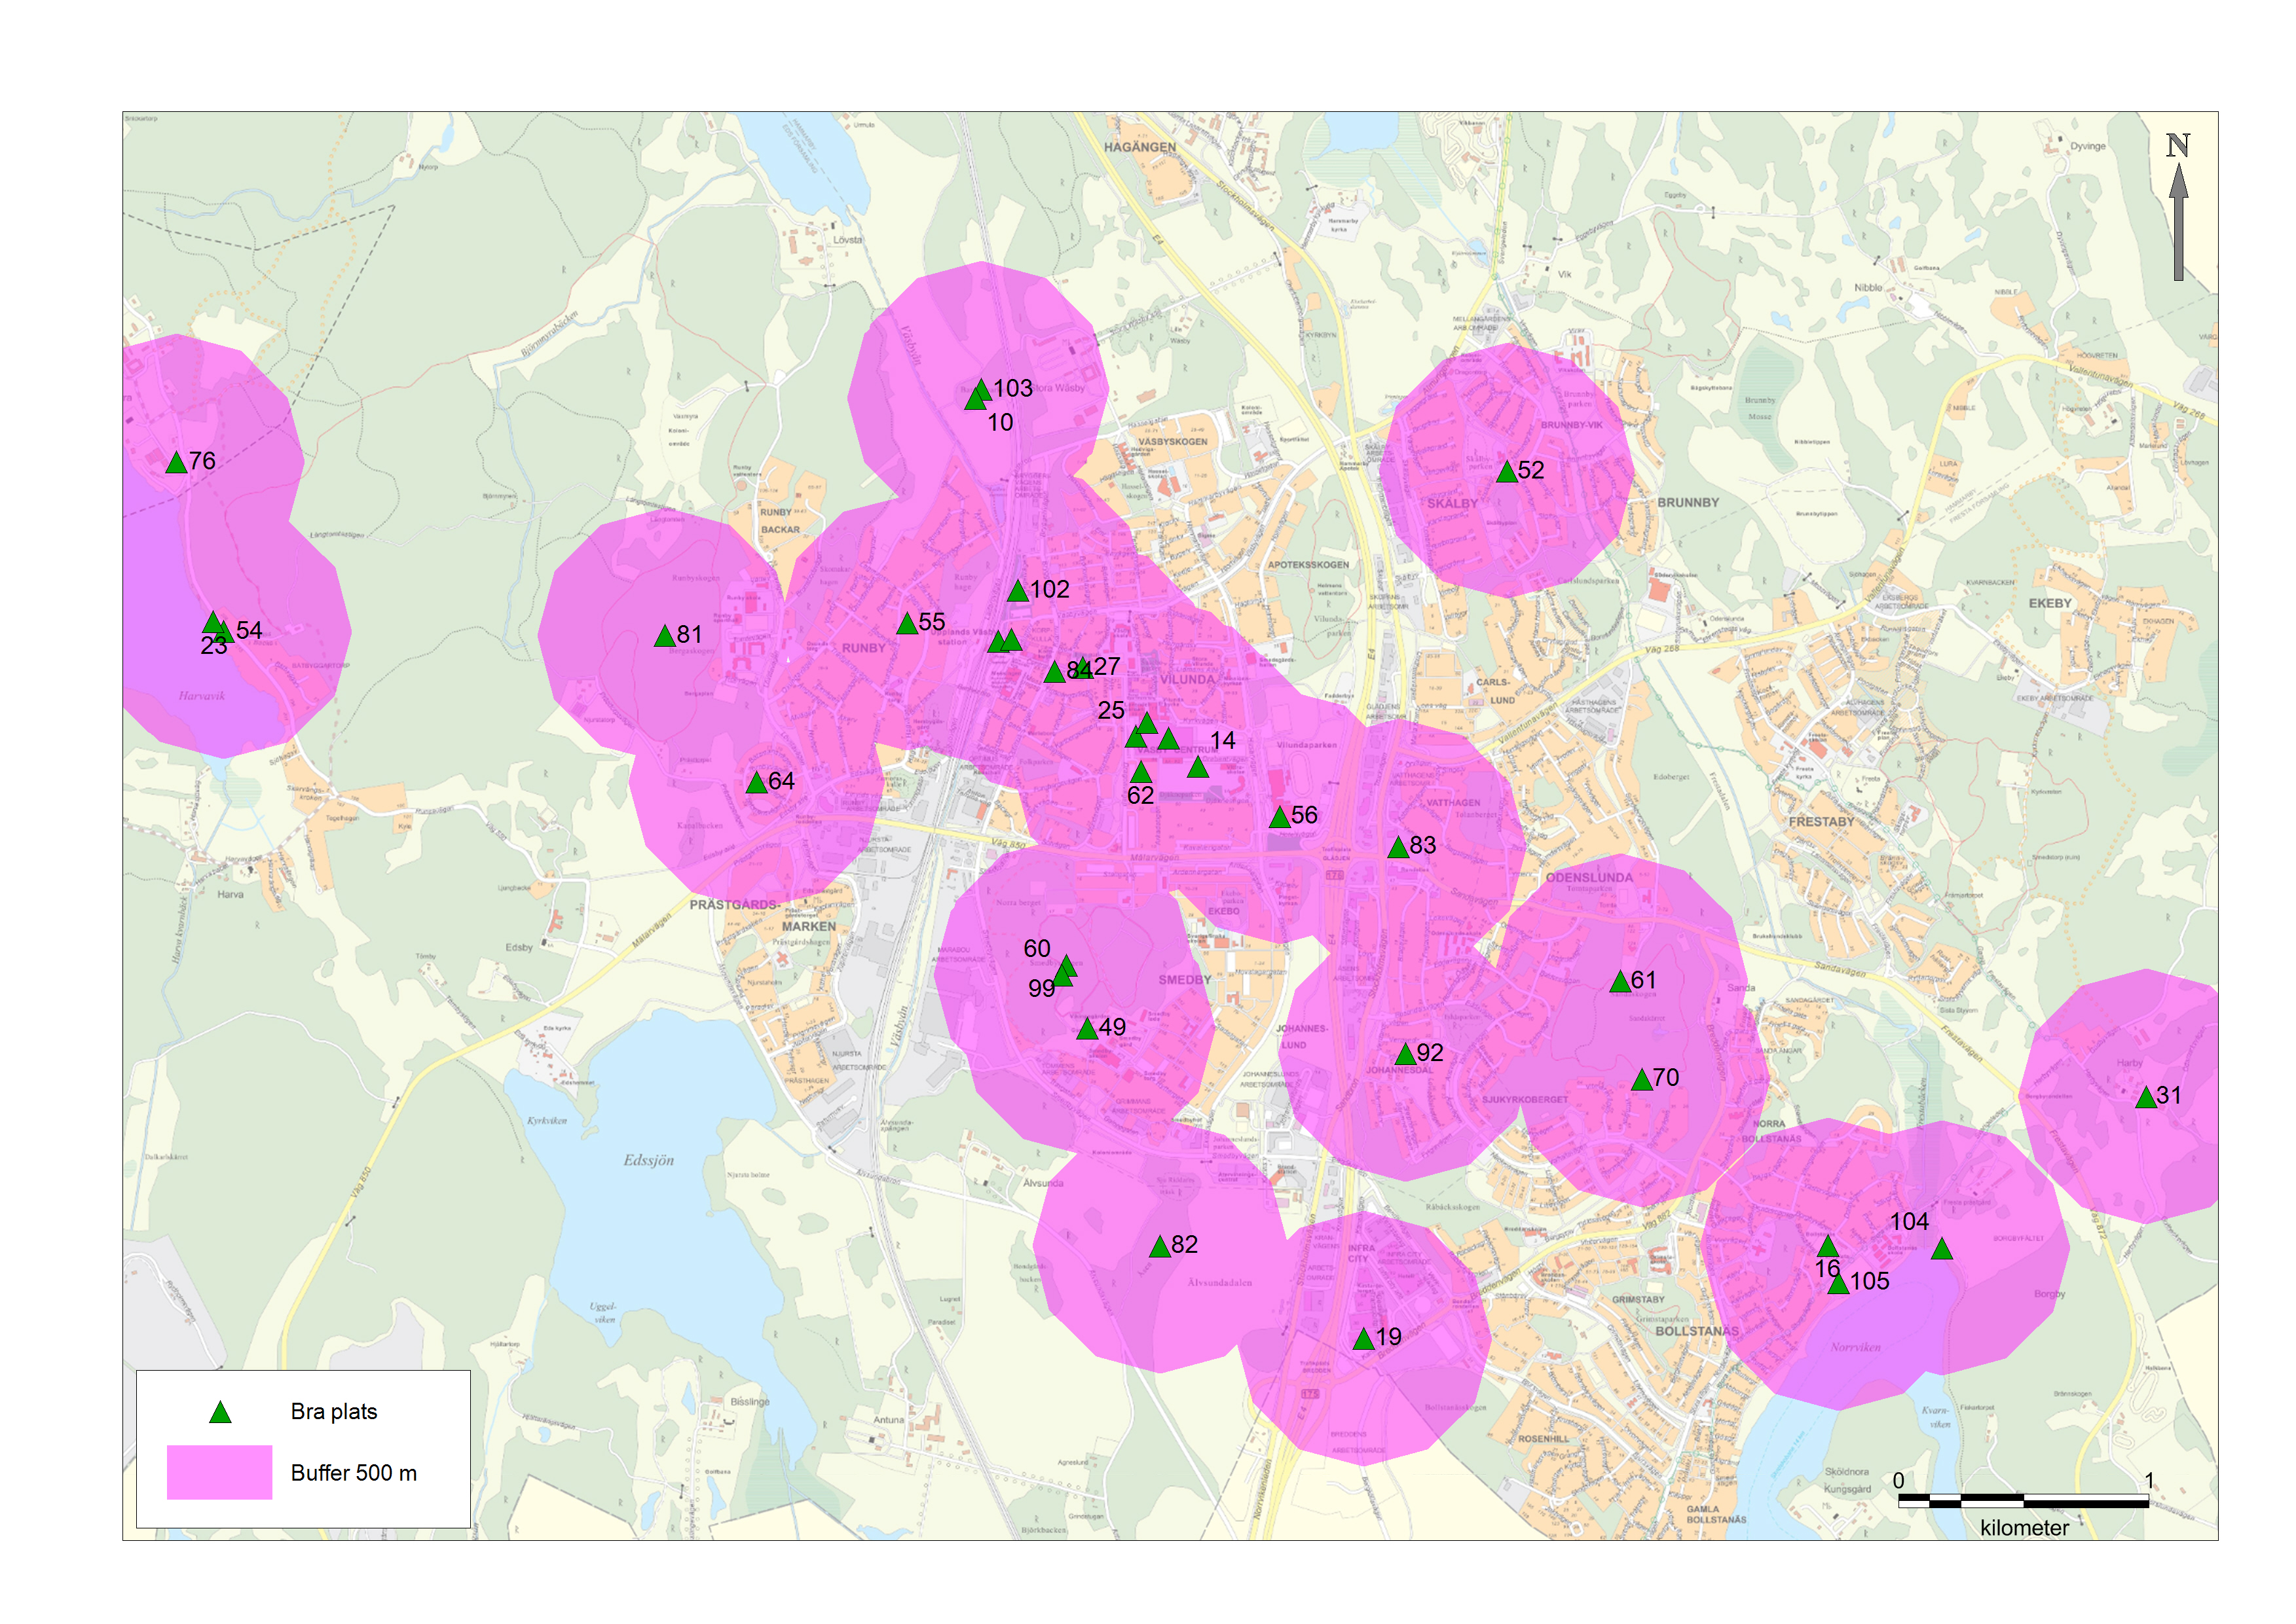Screen dimensions: 2296x1624
Task: Click the marker number 60 label
Action: tap(1037, 948)
